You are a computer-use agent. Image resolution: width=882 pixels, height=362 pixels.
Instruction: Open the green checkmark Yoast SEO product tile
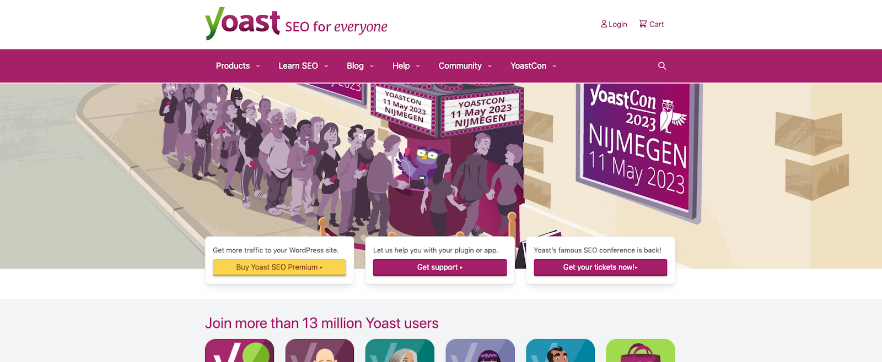tap(240, 350)
